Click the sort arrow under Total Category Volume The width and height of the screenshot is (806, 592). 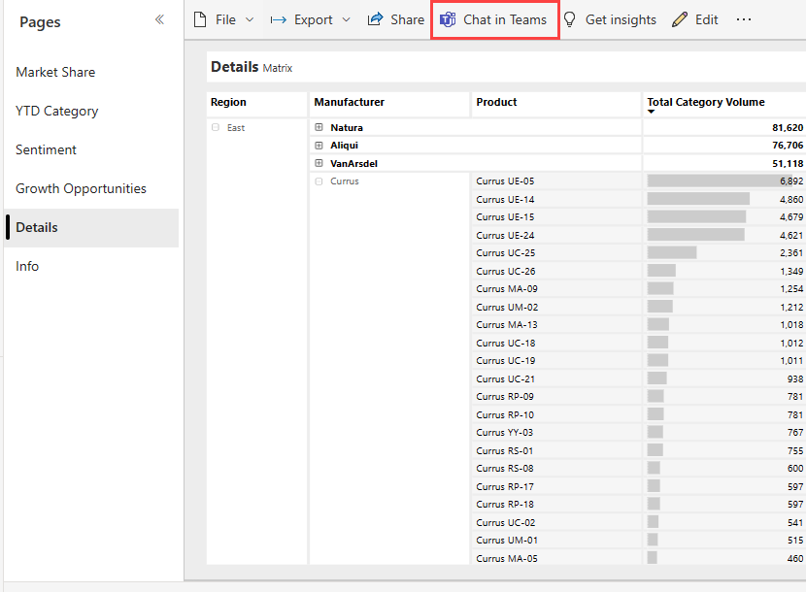click(652, 112)
